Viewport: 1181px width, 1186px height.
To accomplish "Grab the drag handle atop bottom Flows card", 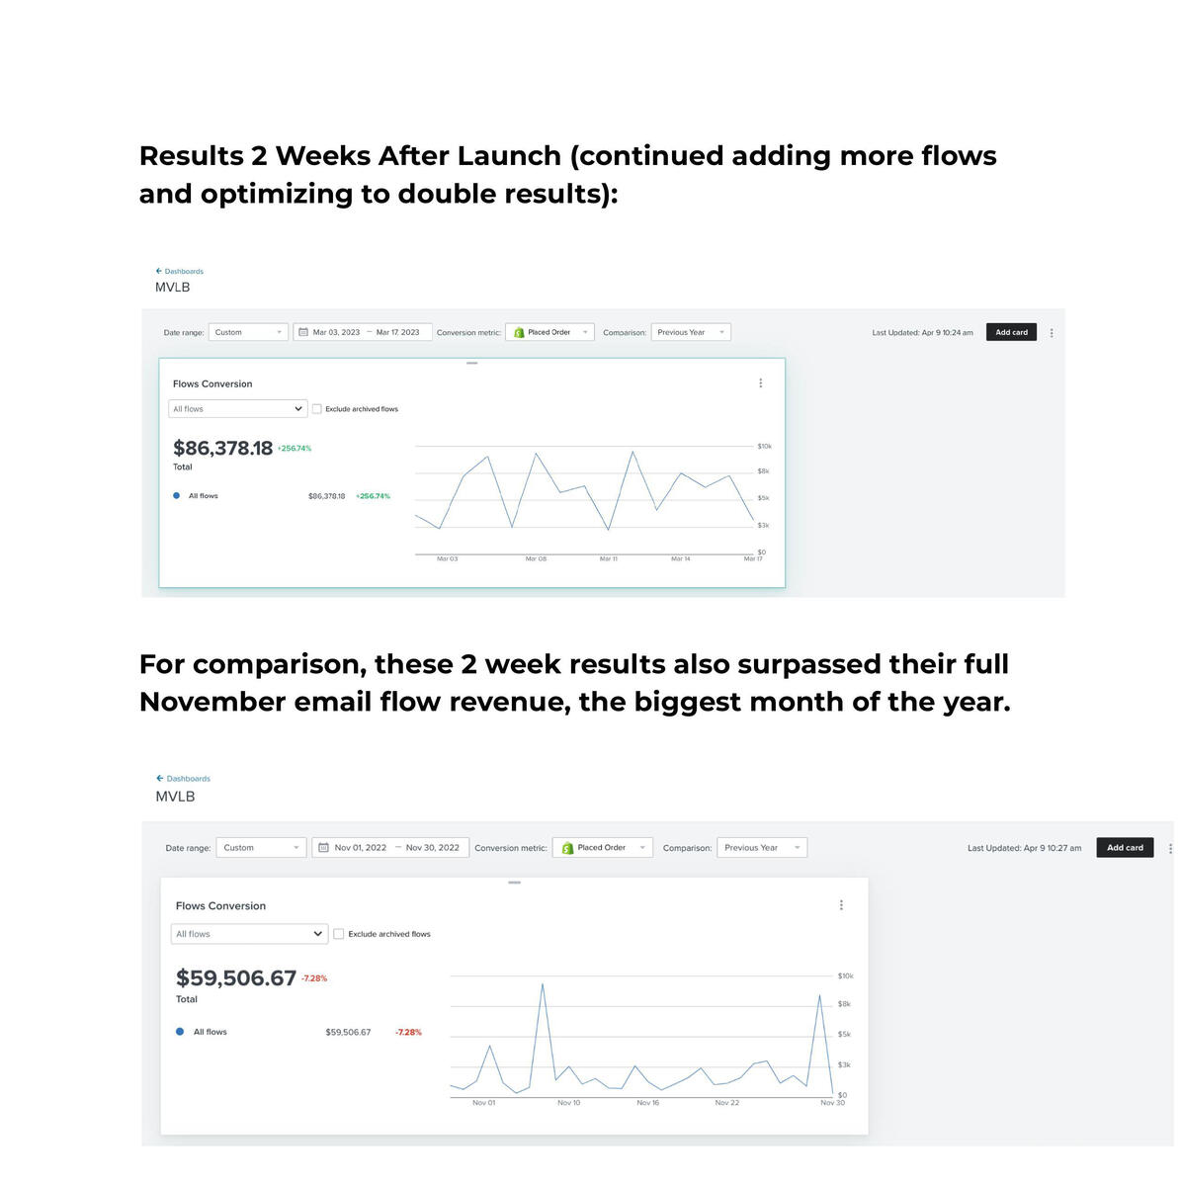I will pyautogui.click(x=514, y=883).
